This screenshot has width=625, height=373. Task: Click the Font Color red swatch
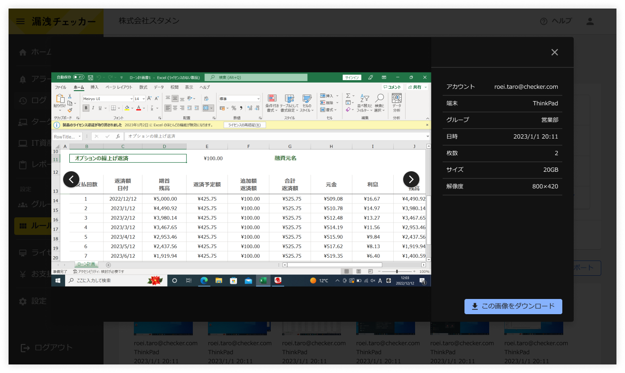pos(139,108)
